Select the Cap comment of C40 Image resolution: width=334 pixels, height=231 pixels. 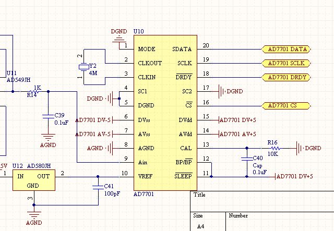tap(257, 166)
